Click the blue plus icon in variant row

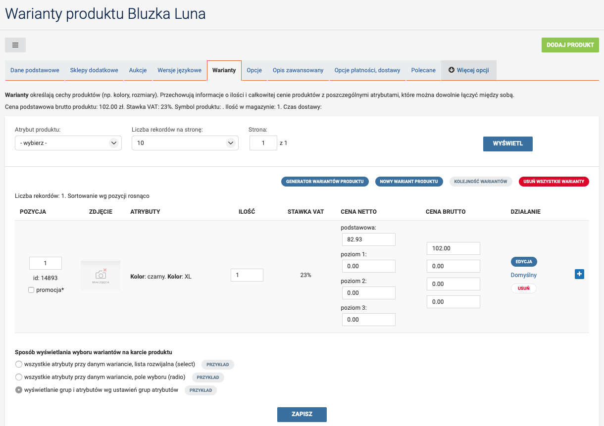click(579, 274)
